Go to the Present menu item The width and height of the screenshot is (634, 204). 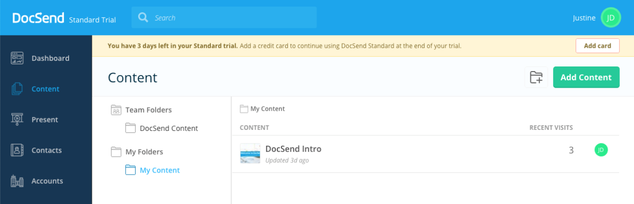45,120
